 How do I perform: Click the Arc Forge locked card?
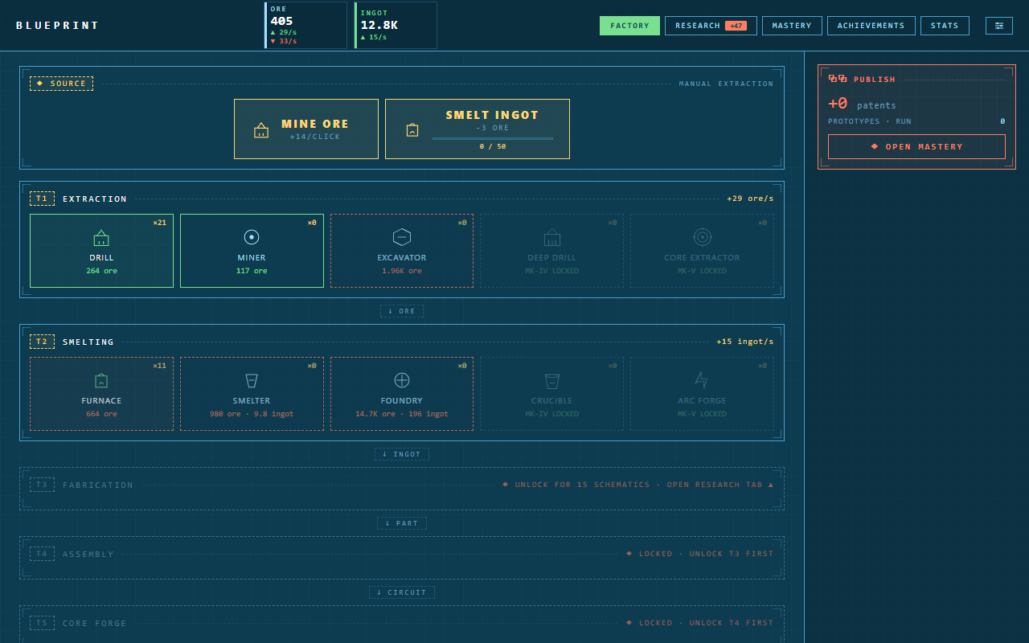703,394
